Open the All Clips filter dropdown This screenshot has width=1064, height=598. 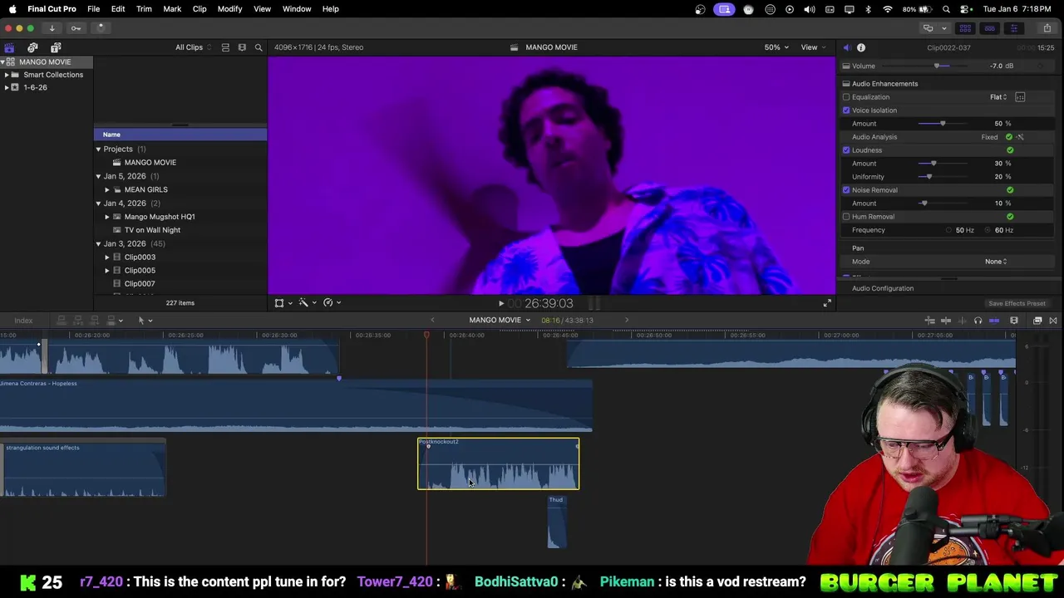193,47
